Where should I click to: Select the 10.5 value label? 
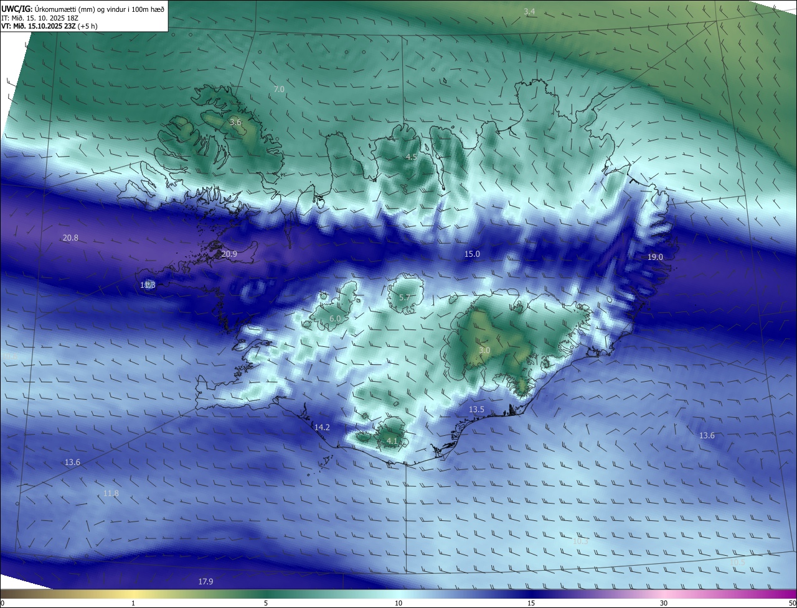click(x=737, y=563)
